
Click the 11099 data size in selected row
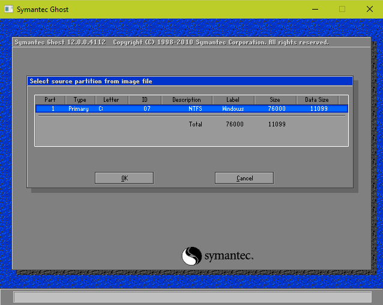(x=319, y=108)
